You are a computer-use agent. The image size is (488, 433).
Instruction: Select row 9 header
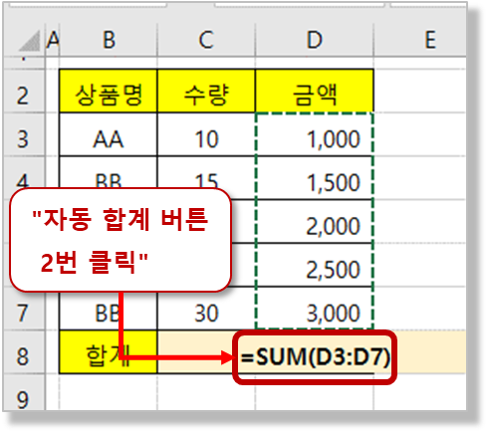[x=23, y=393]
